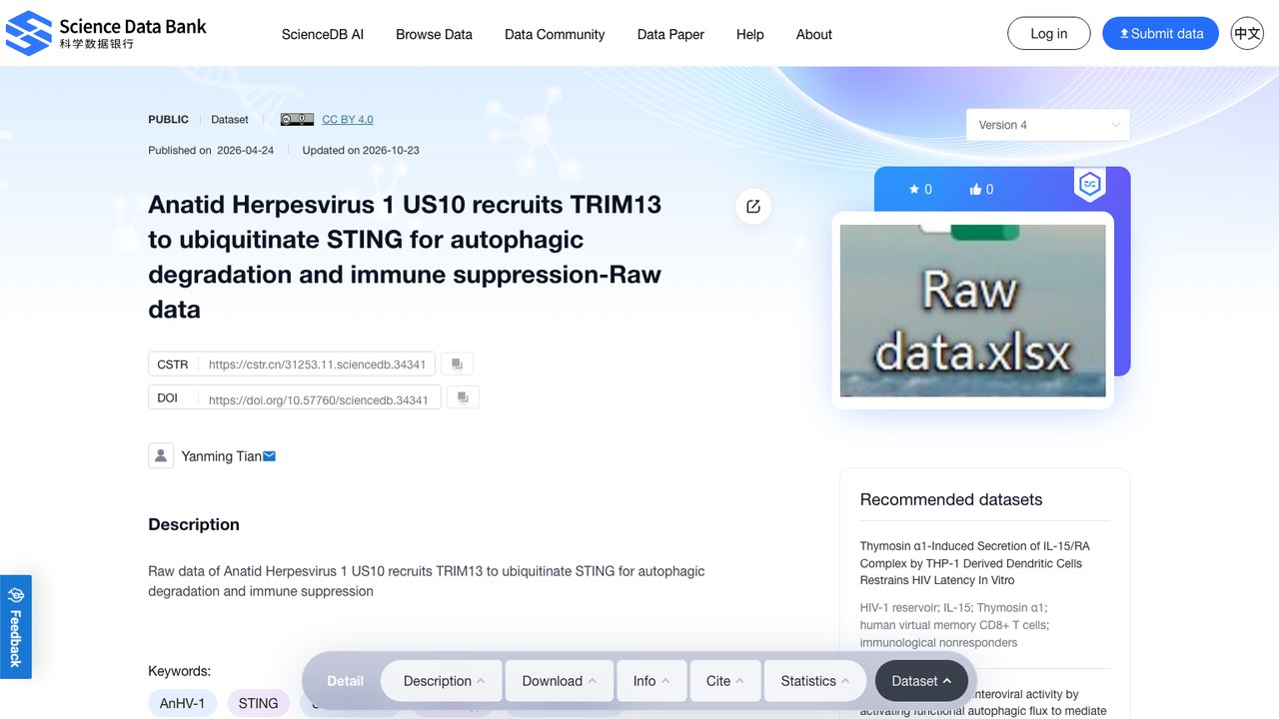This screenshot has height=719, width=1279.
Task: Expand the Info section menu
Action: [x=651, y=681]
